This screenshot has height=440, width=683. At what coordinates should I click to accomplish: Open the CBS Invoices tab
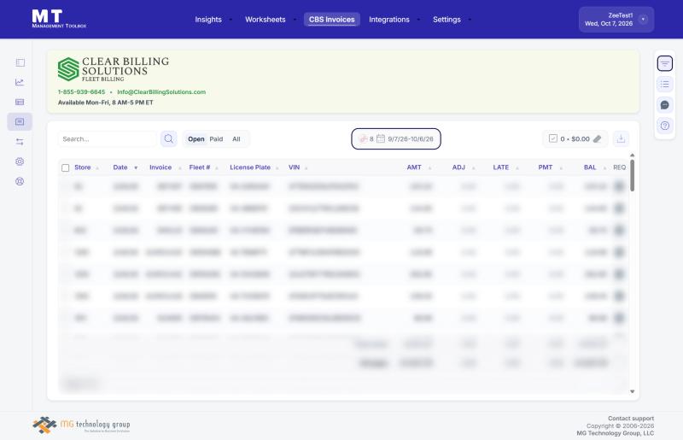click(x=332, y=20)
